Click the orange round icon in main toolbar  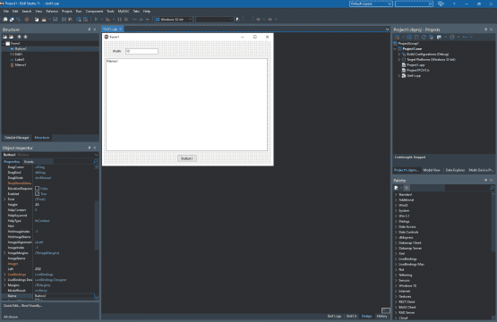tap(27, 20)
